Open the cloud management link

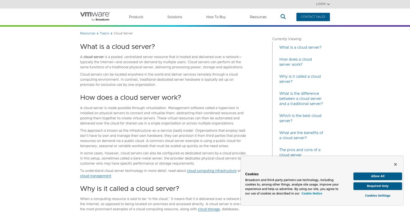click(x=96, y=176)
